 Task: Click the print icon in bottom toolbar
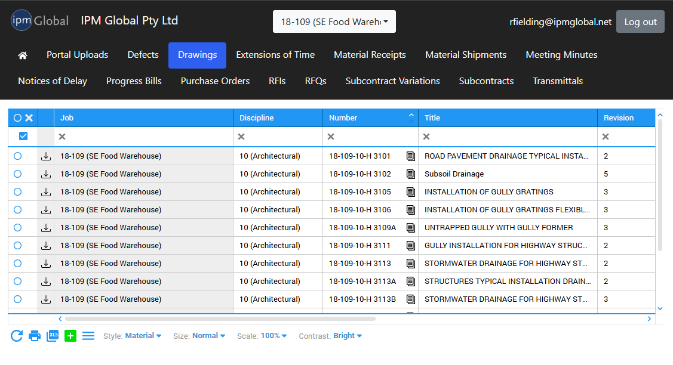point(35,336)
